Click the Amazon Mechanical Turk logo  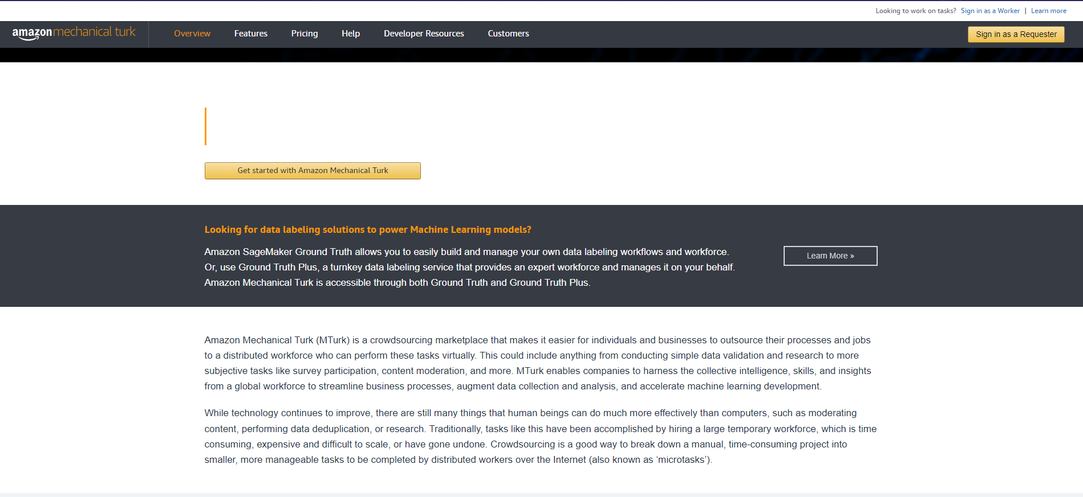click(74, 33)
